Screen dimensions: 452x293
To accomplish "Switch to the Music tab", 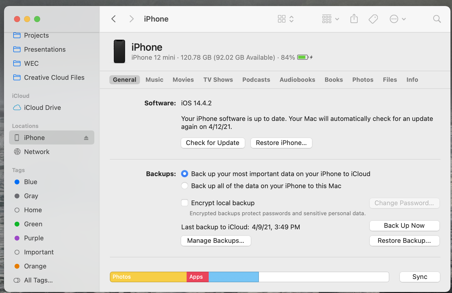I will pos(155,80).
